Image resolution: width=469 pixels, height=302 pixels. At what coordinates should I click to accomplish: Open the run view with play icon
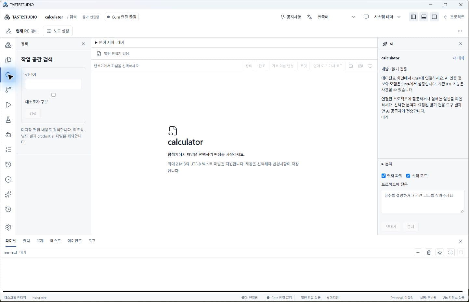pyautogui.click(x=8, y=105)
